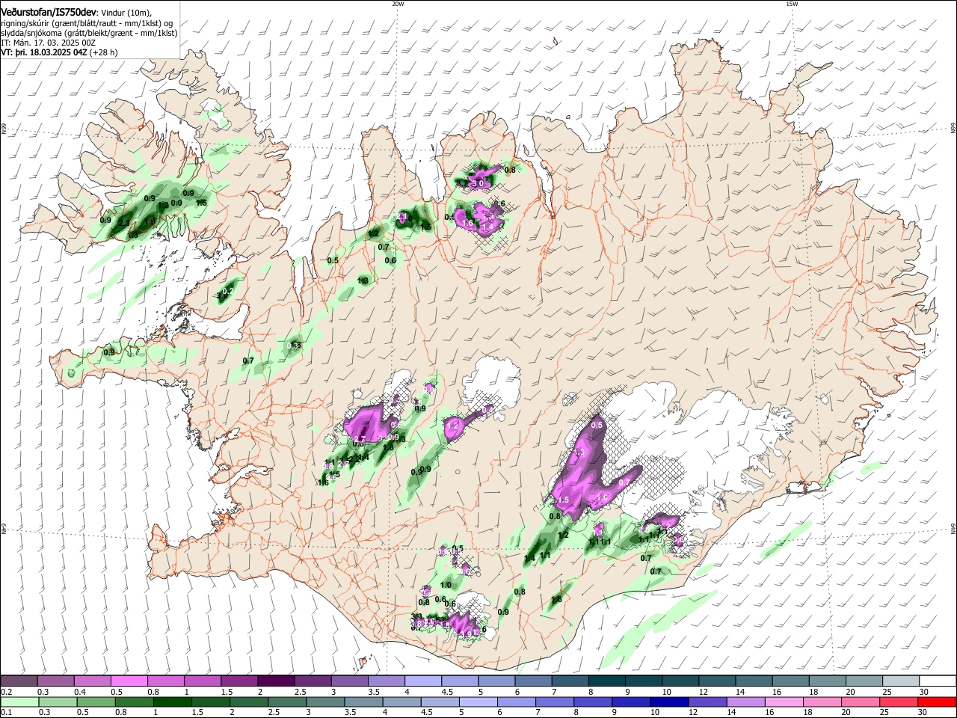The width and height of the screenshot is (957, 718).
Task: Click the '0.2' label of snow scale
Action: 7,692
